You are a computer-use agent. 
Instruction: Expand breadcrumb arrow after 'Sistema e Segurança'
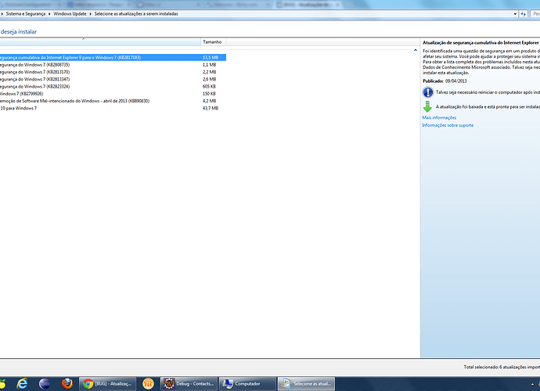point(49,14)
